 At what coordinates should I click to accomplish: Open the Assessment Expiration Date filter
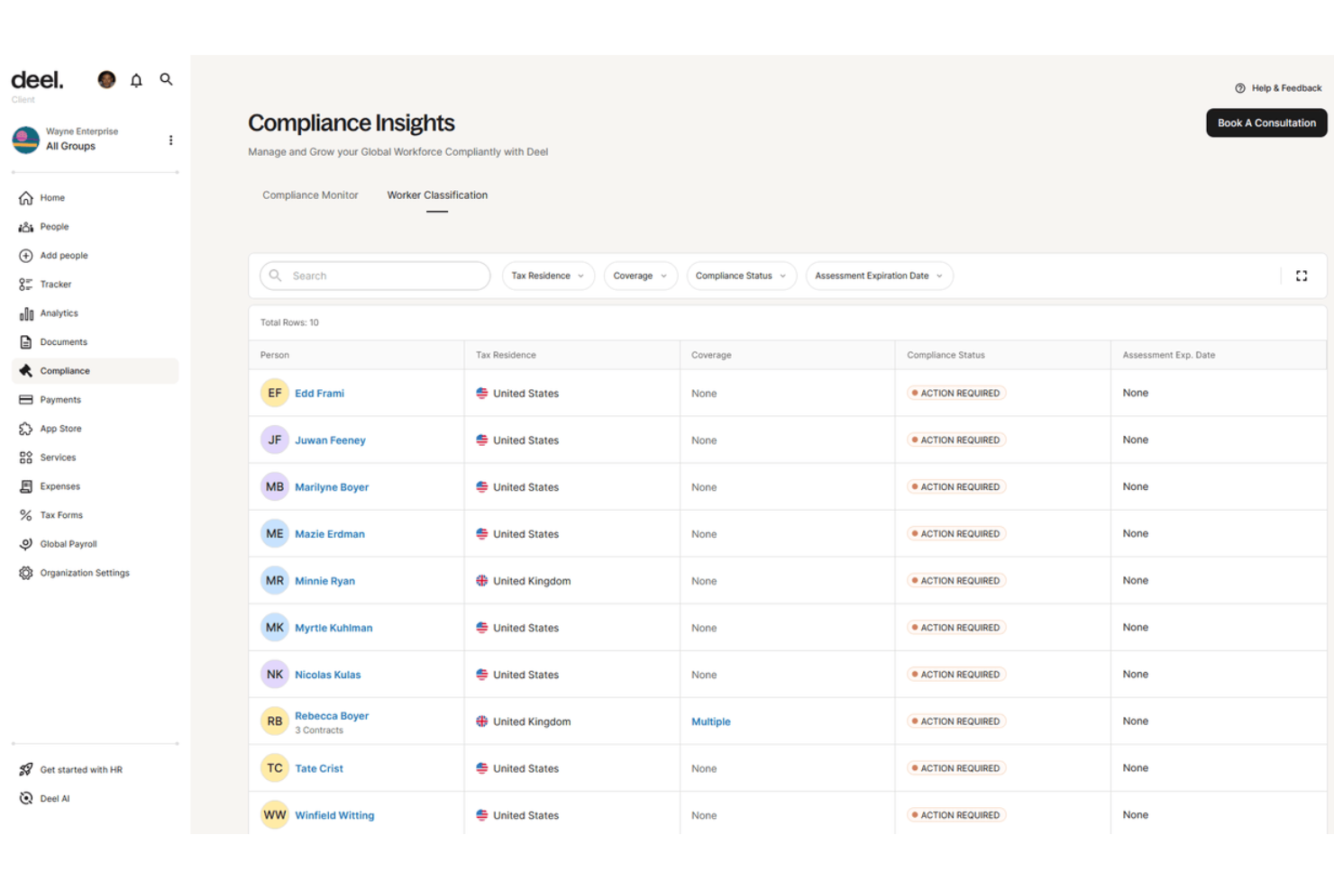click(x=879, y=276)
